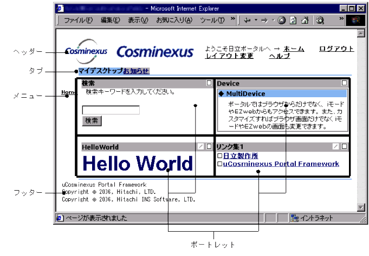Screen dimensions: 369x256
Task: Go to browser Home via house icon
Action: [305, 21]
